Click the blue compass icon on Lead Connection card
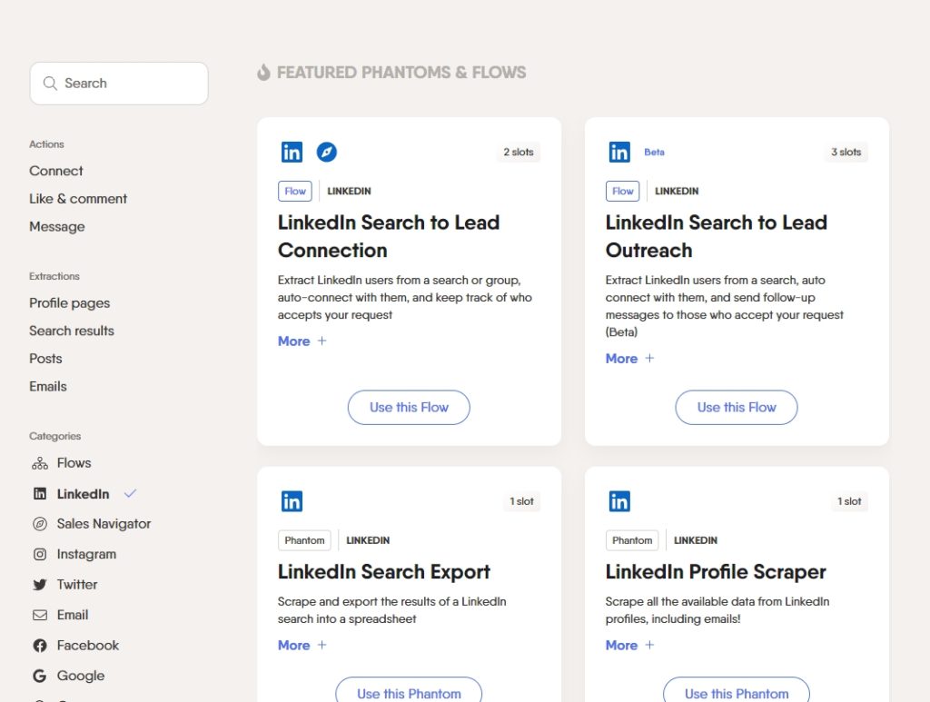Image resolution: width=930 pixels, height=702 pixels. tap(326, 152)
